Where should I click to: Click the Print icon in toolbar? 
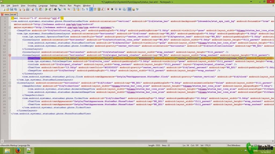(28, 9)
